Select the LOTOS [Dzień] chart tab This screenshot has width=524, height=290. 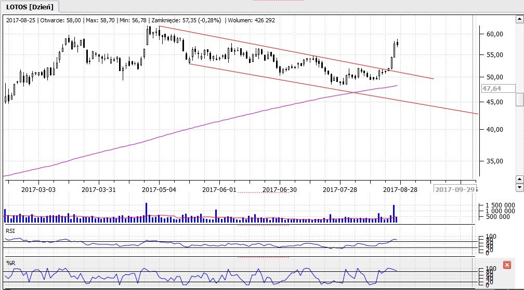(30, 7)
